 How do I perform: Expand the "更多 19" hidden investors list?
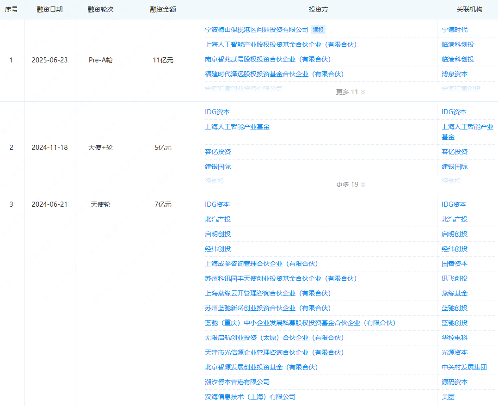pyautogui.click(x=350, y=184)
